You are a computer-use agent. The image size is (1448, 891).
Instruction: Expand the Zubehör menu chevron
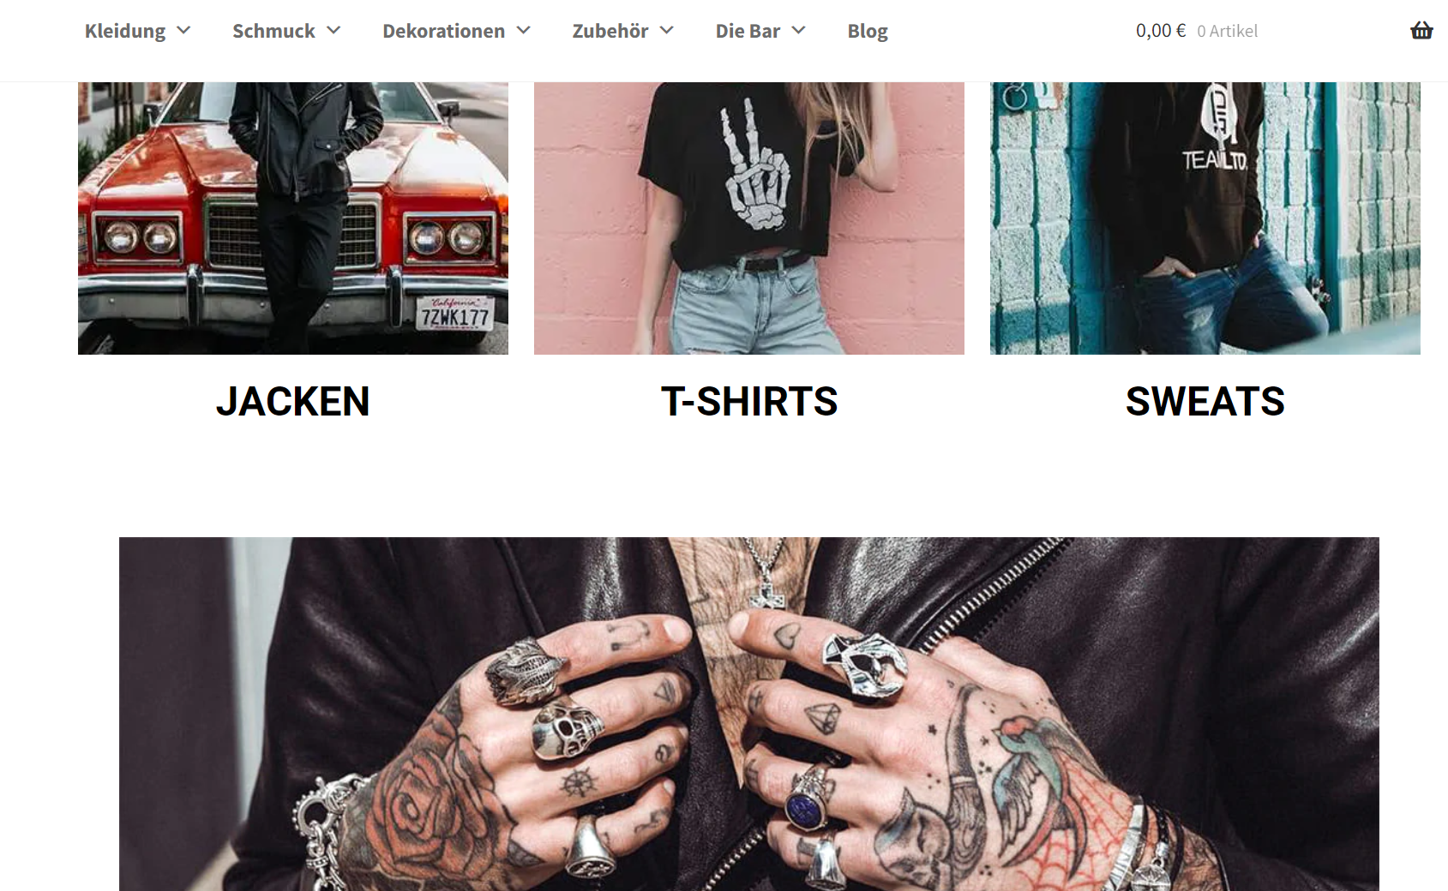tap(667, 31)
